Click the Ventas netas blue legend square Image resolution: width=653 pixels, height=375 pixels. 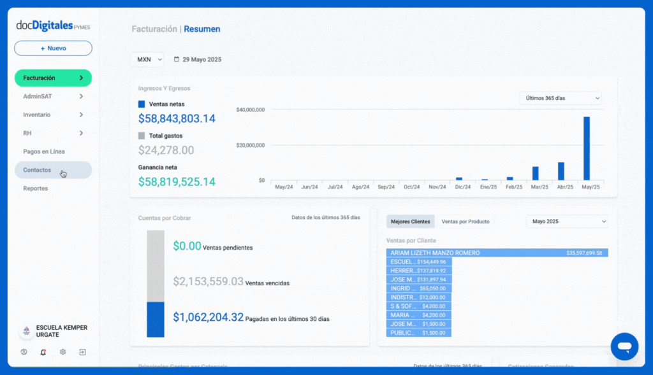click(142, 104)
